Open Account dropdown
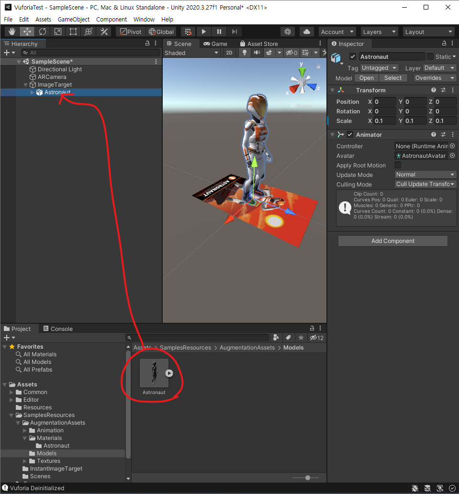 click(337, 32)
